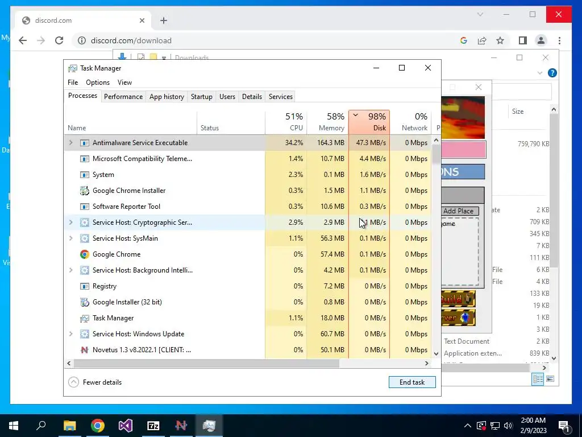This screenshot has height=437, width=582.
Task: Click the Google Chrome process icon in list
Action: pyautogui.click(x=85, y=254)
